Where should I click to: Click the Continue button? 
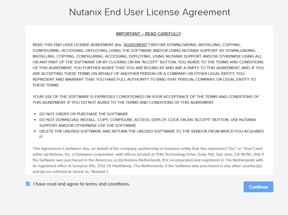pyautogui.click(x=258, y=187)
